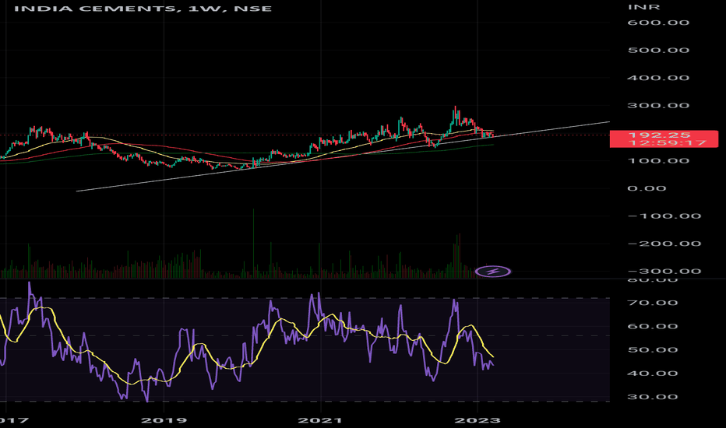Click the 70.00 RSI axis label
Image resolution: width=726 pixels, height=428 pixels.
[x=653, y=303]
